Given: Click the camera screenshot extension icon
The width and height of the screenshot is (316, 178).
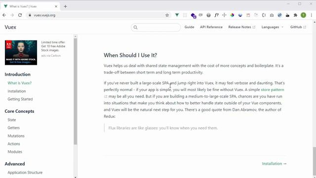Looking at the screenshot, I should (x=272, y=15).
